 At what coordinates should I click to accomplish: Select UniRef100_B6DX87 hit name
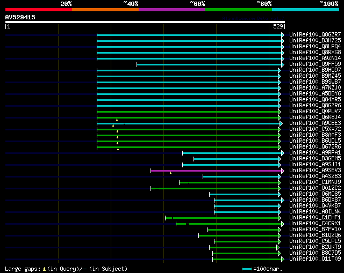click(x=315, y=200)
